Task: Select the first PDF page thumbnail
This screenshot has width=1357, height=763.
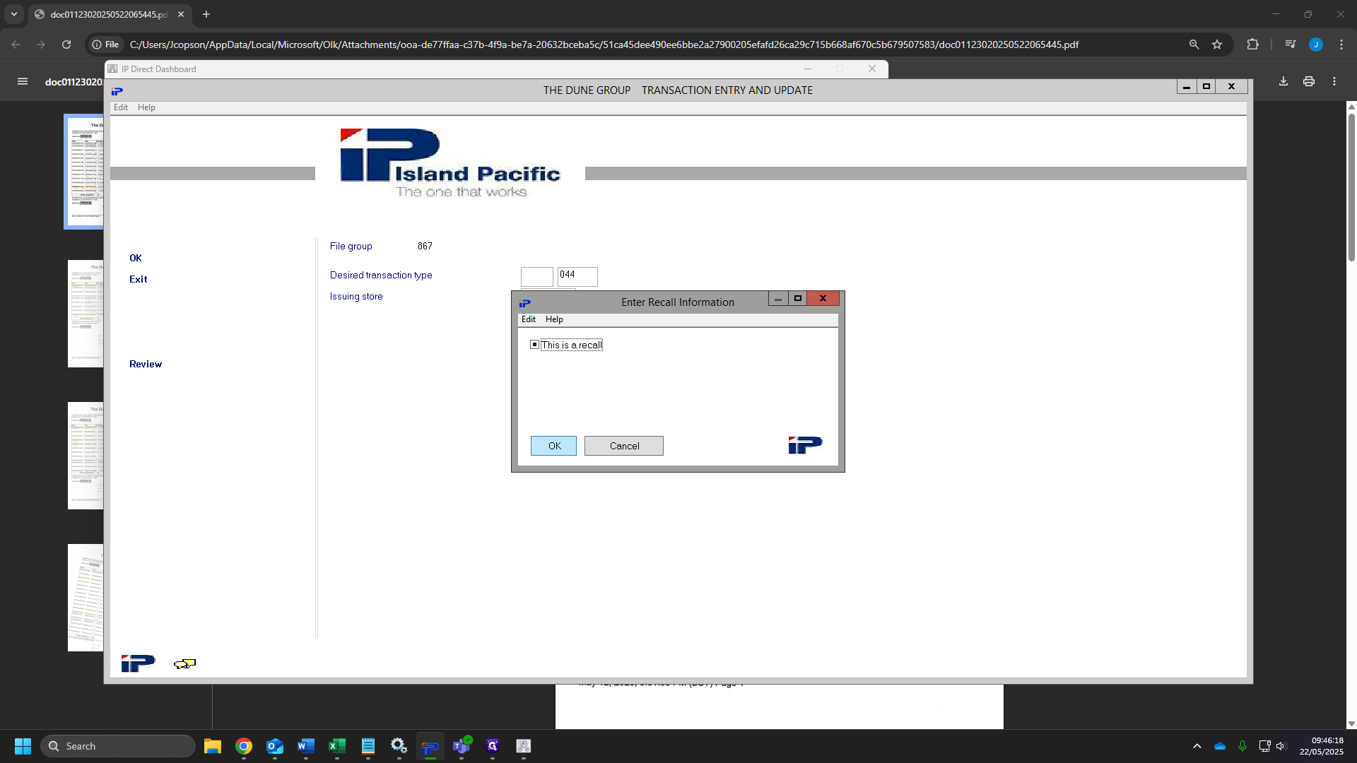Action: click(x=85, y=172)
